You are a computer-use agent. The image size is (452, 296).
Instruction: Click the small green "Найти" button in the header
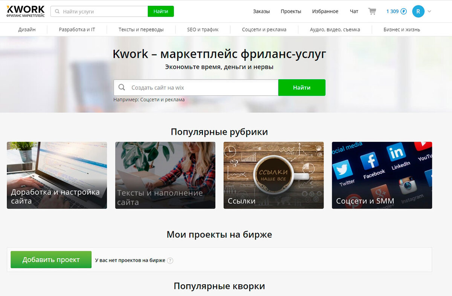(x=161, y=11)
